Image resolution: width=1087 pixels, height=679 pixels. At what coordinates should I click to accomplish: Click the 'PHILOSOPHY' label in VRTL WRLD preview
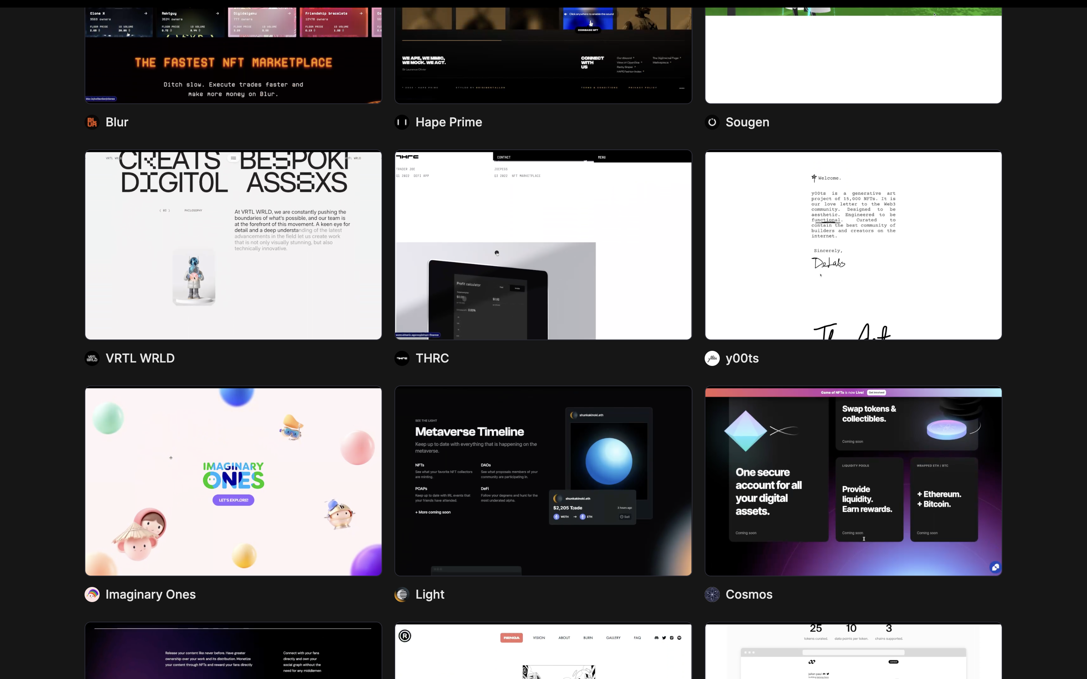coord(193,210)
